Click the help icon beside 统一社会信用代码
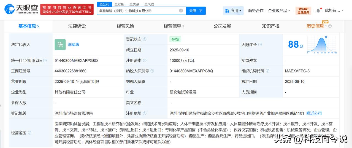 [45, 61]
